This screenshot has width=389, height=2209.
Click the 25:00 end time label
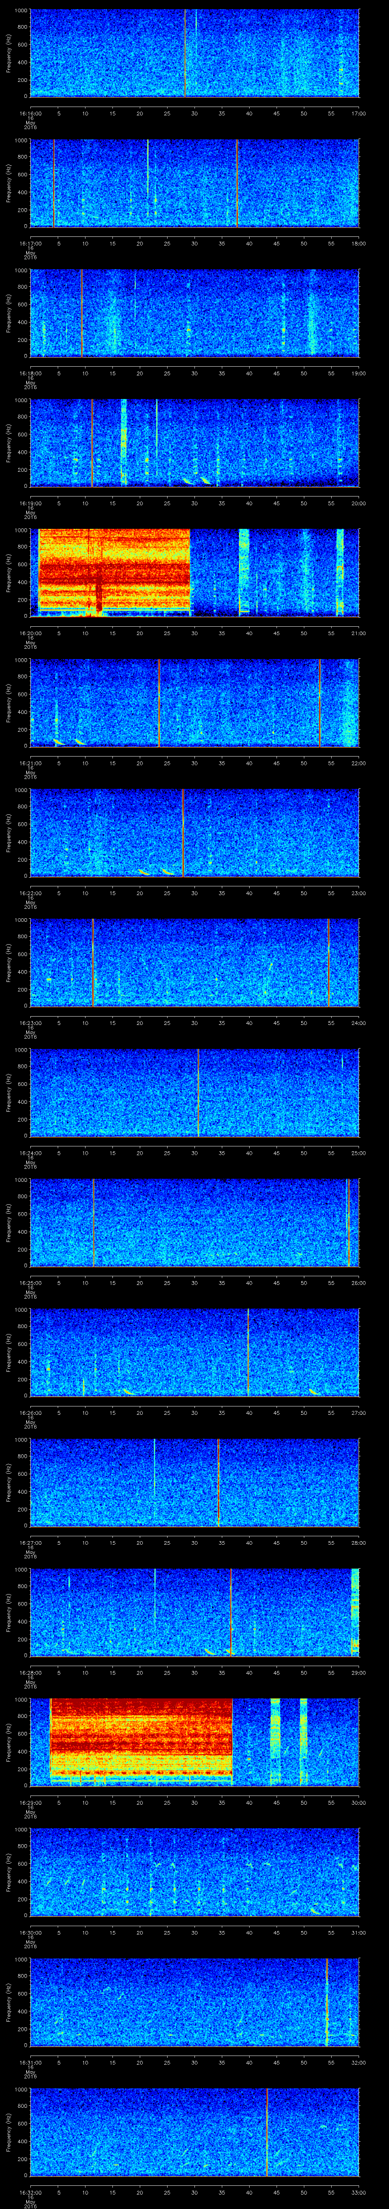coord(358,1152)
